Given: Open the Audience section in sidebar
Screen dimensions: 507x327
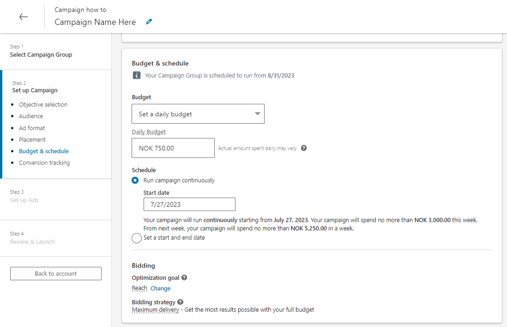Looking at the screenshot, I should click(30, 116).
